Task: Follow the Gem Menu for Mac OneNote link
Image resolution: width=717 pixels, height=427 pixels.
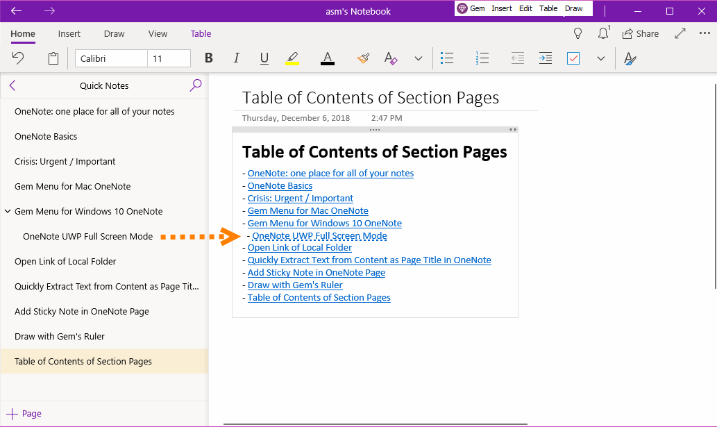Action: [307, 211]
